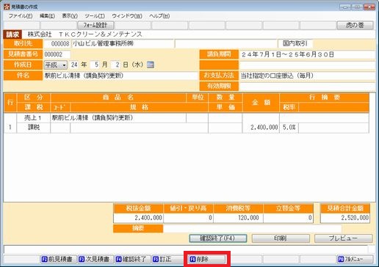Click the year field showing 24

pos(74,65)
